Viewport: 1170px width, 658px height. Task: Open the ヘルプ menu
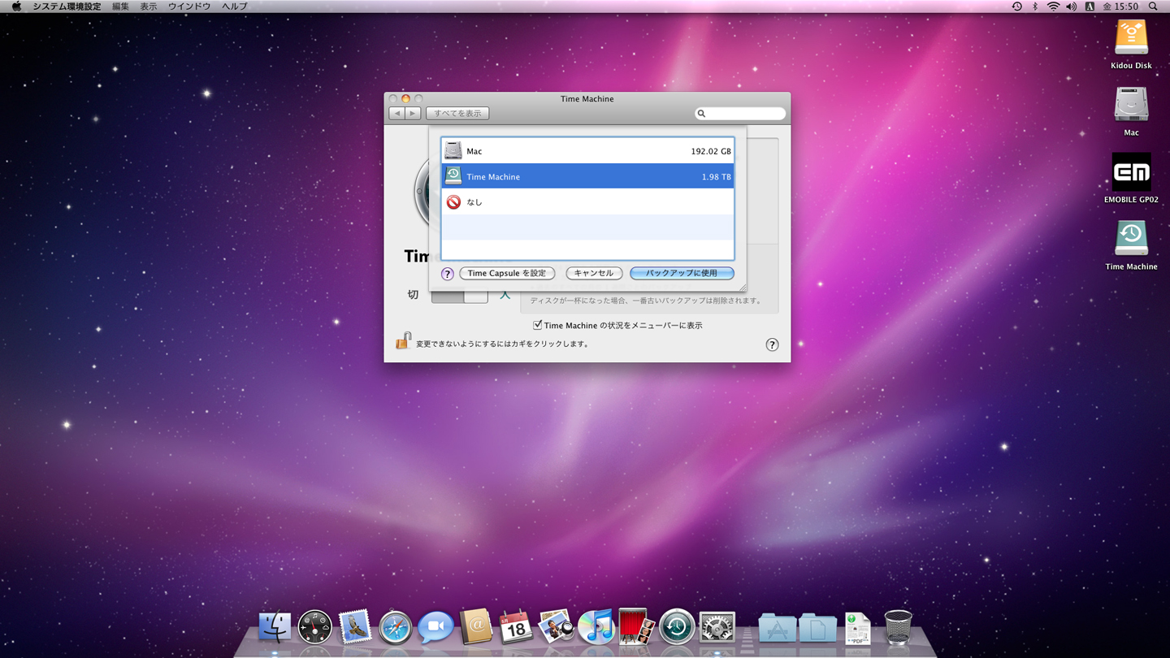[234, 6]
